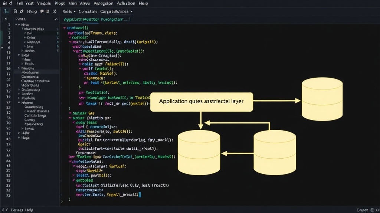380x213 pixels.
Task: Expand the Spices tree item
Action: point(22,128)
